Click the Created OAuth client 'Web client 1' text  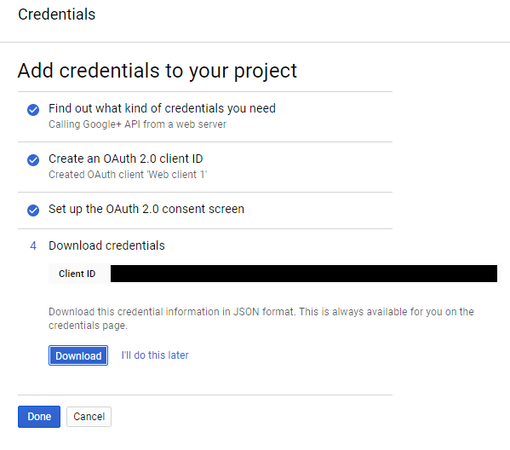pyautogui.click(x=128, y=175)
